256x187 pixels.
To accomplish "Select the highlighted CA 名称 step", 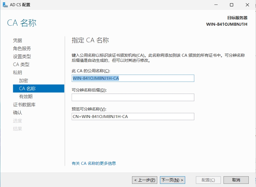I will coord(39,89).
